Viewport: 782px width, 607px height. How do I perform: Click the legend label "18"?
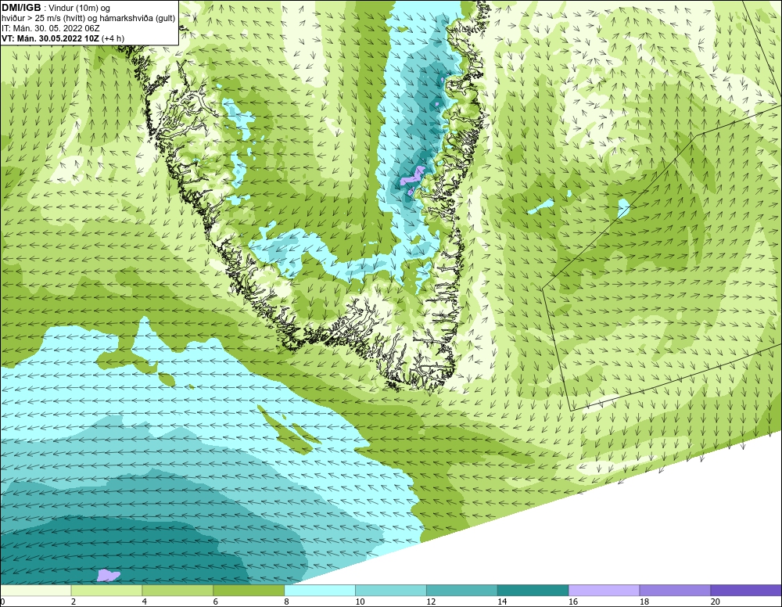click(644, 602)
